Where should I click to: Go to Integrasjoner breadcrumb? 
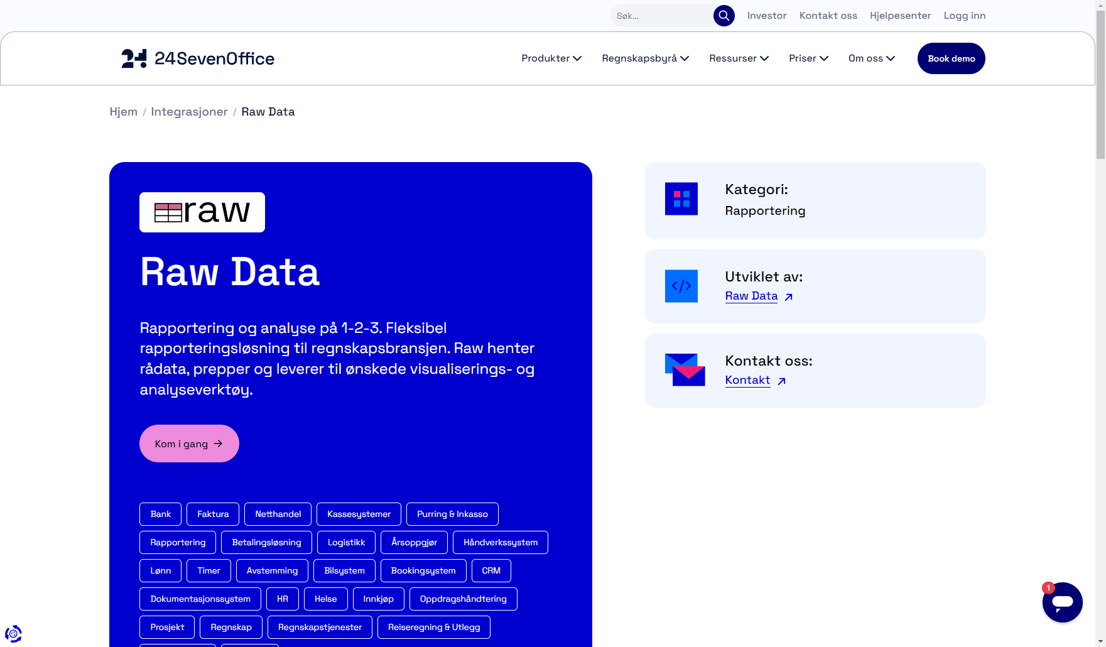[x=189, y=112]
